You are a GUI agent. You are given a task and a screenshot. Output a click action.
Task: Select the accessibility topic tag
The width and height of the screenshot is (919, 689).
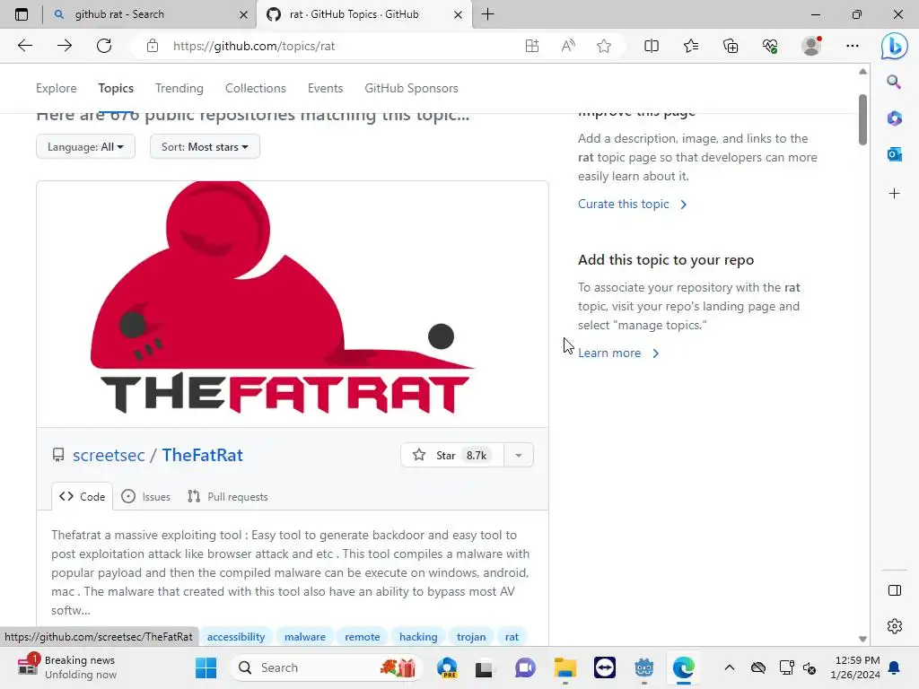(x=236, y=637)
